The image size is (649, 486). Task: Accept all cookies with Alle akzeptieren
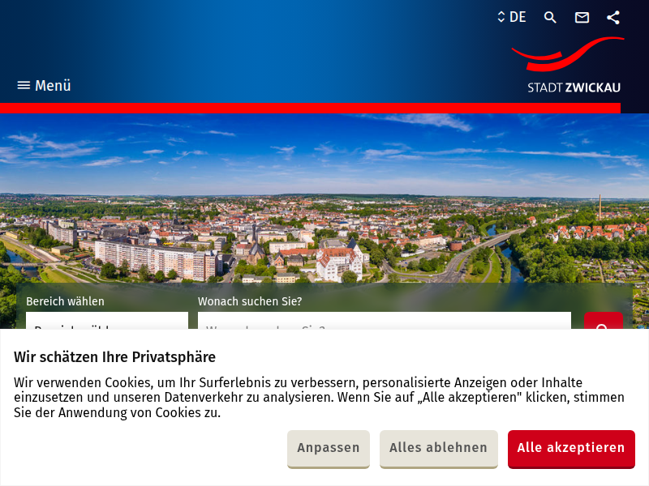pyautogui.click(x=571, y=449)
